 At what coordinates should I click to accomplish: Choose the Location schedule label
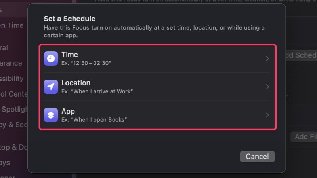pyautogui.click(x=76, y=83)
